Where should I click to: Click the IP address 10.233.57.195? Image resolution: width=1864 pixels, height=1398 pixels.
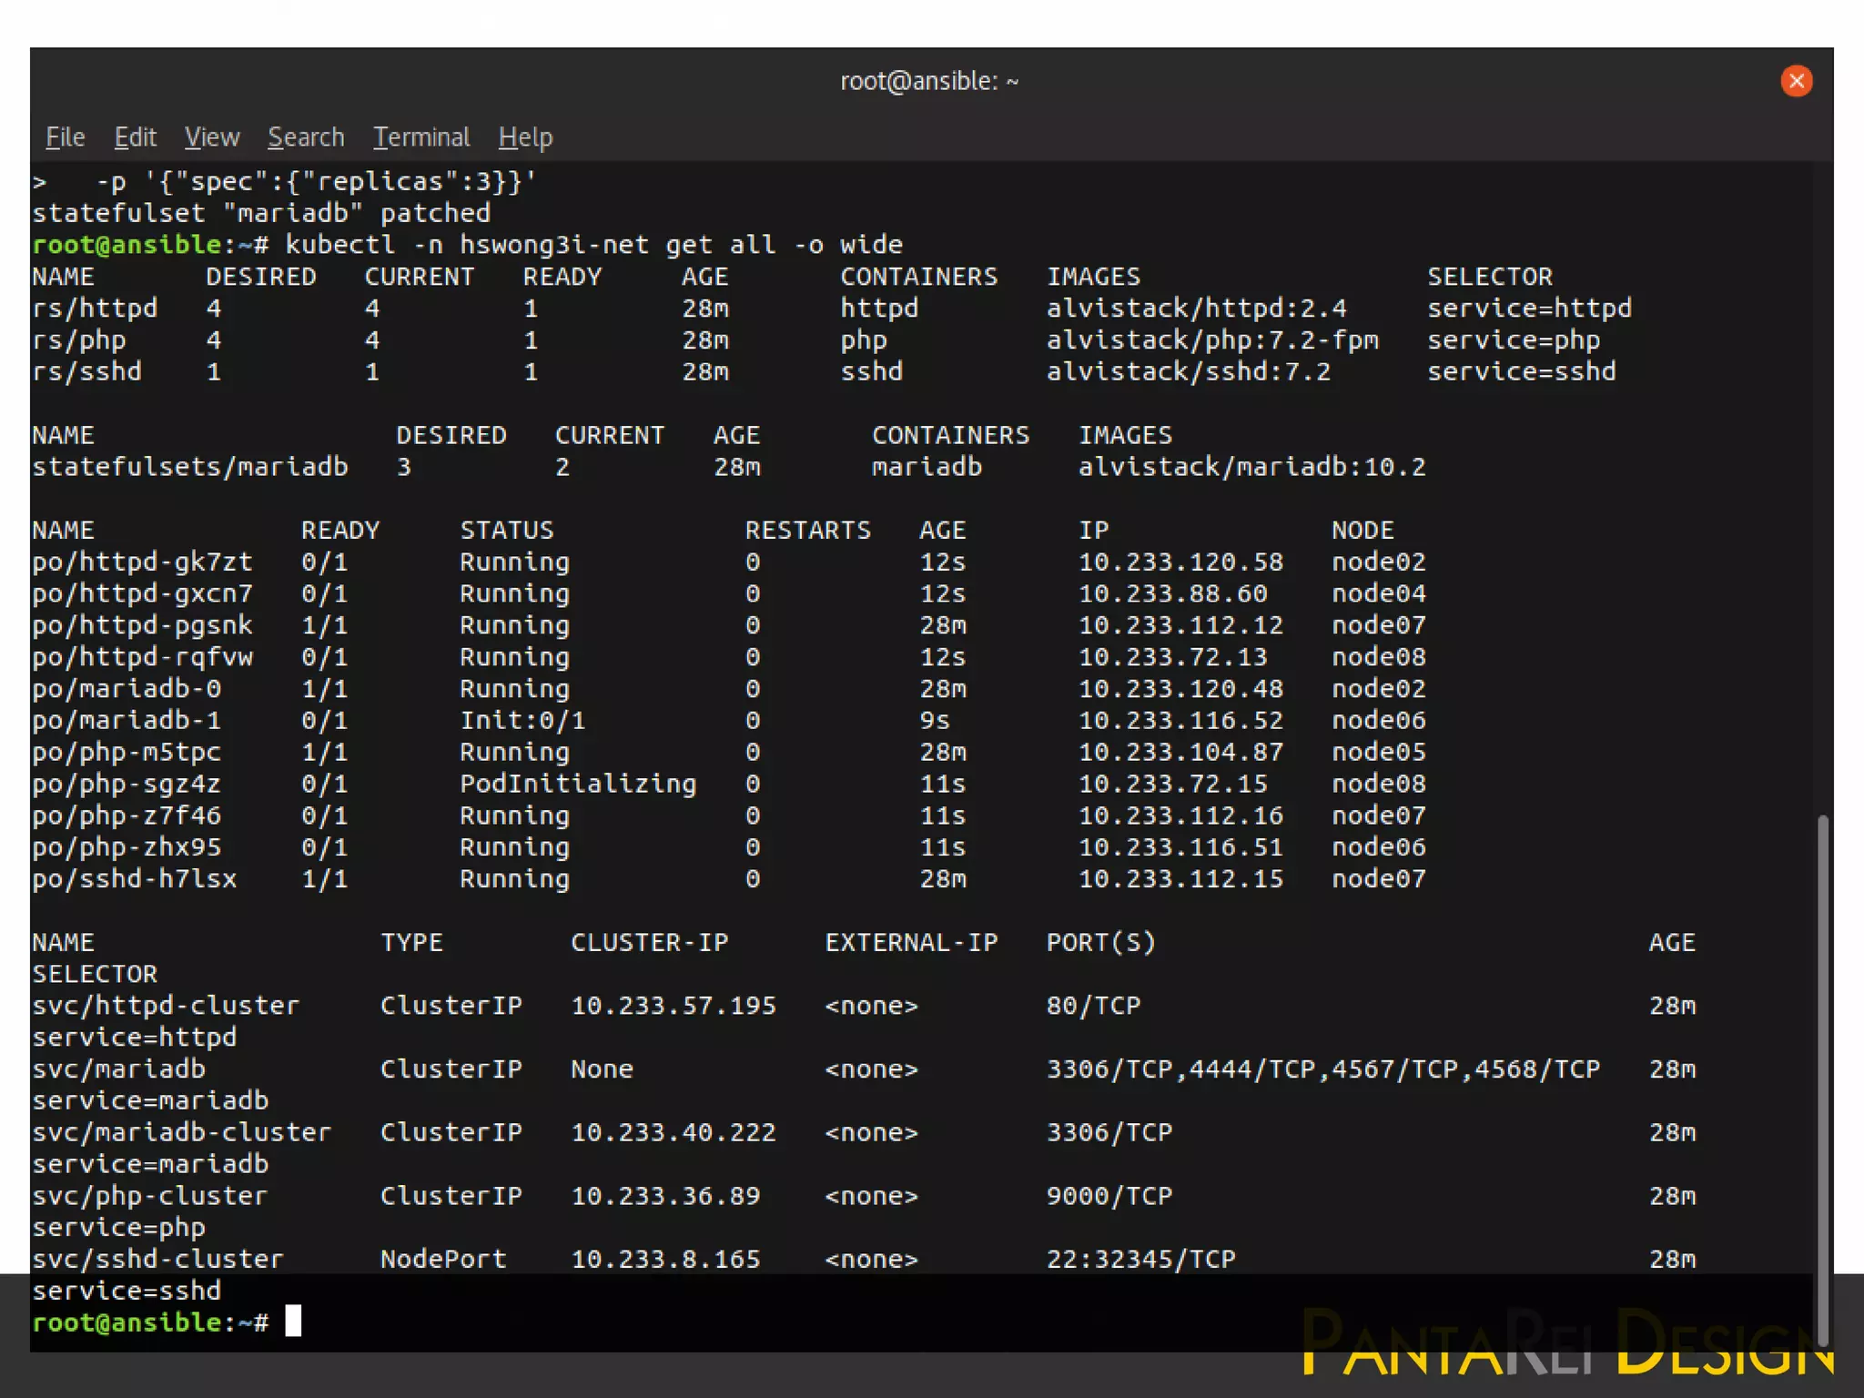click(x=673, y=1006)
